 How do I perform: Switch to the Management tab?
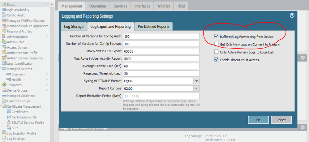pos(72,6)
